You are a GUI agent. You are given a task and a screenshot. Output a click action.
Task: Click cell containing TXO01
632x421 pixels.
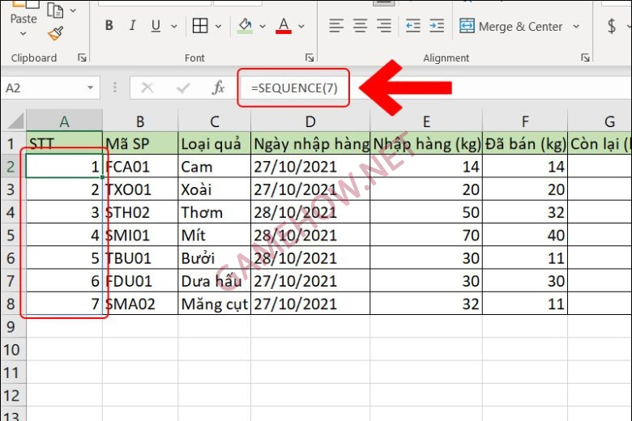pyautogui.click(x=140, y=189)
